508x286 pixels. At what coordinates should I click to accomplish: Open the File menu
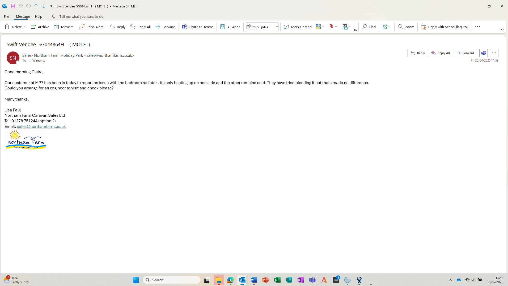click(x=6, y=16)
